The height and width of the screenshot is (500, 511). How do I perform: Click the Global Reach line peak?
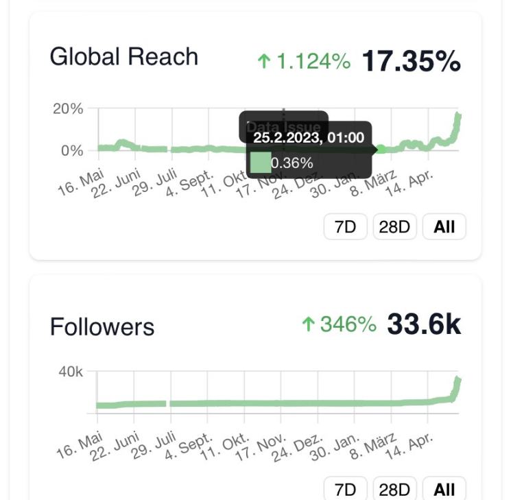tap(458, 115)
